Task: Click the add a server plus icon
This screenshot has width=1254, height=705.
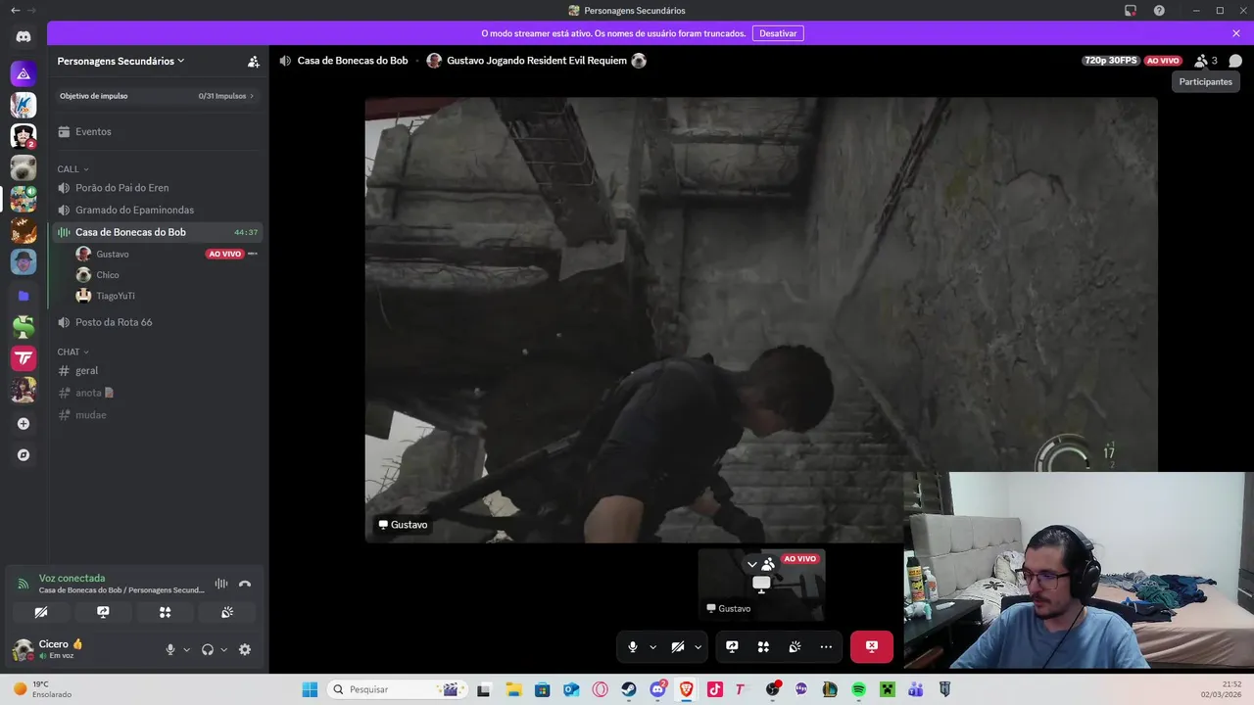Action: click(24, 424)
